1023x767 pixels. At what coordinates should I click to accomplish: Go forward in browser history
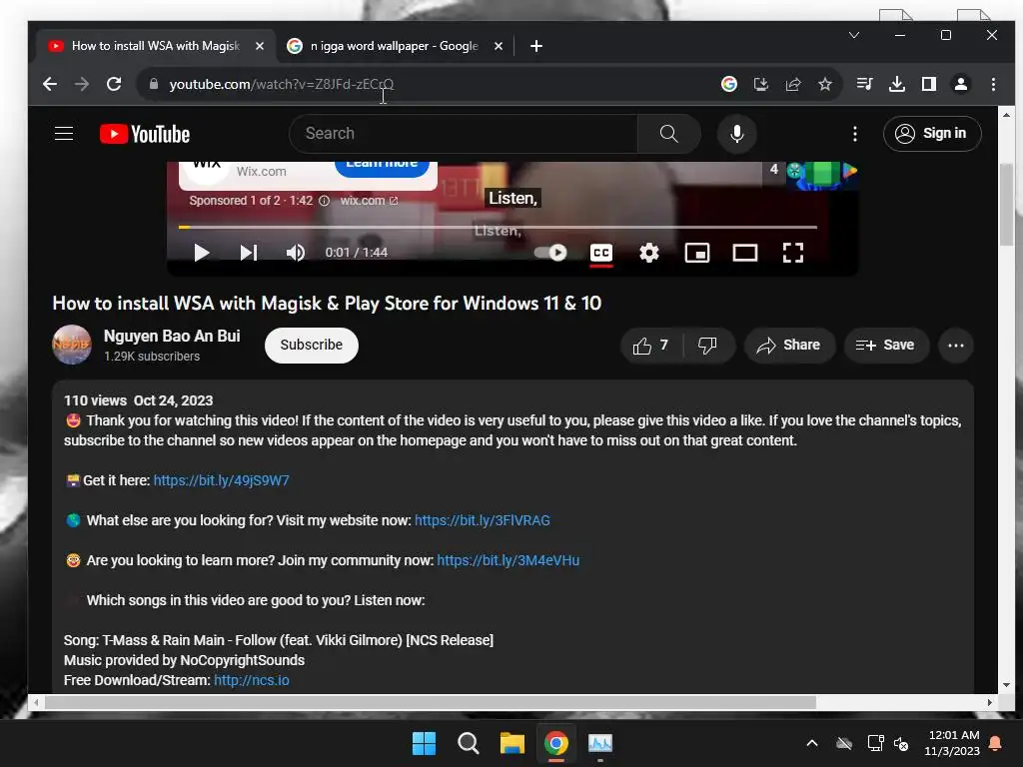coord(82,84)
